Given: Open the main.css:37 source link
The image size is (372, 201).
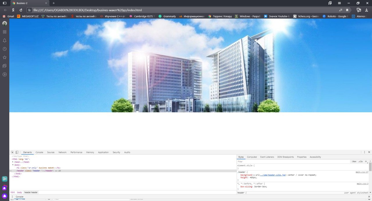Looking at the screenshot, I should click(x=362, y=172).
